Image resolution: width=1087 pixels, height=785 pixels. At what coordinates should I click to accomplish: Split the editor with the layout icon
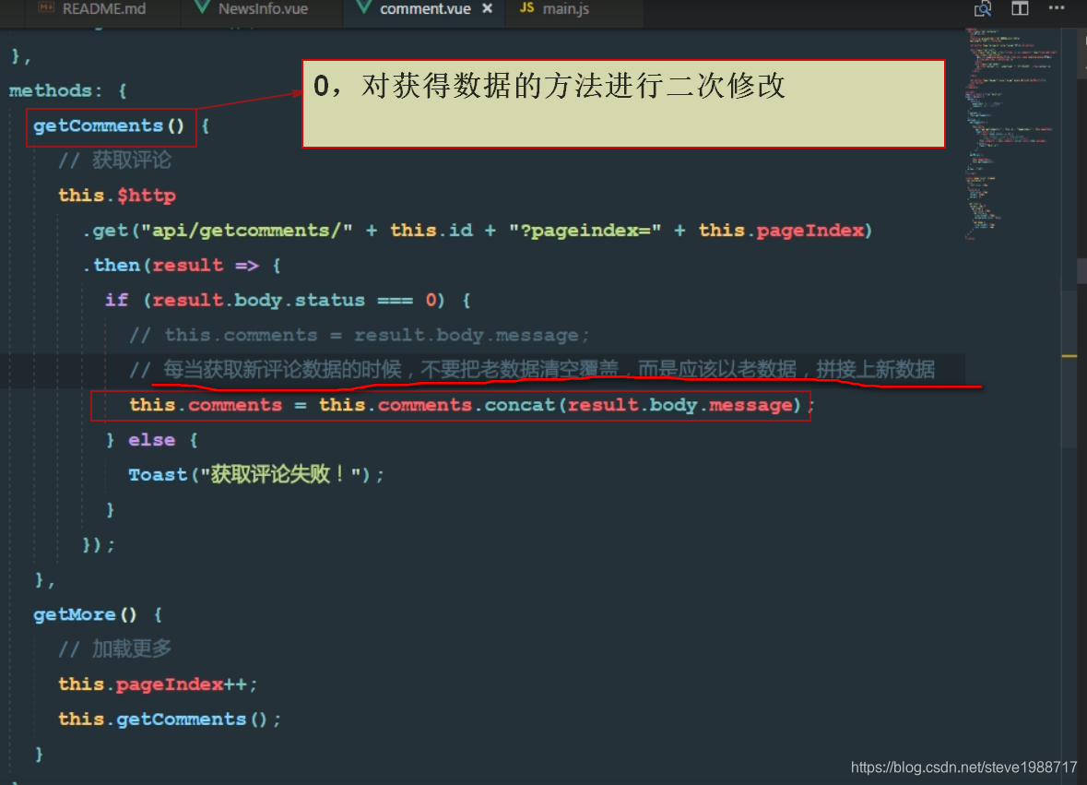[1020, 9]
